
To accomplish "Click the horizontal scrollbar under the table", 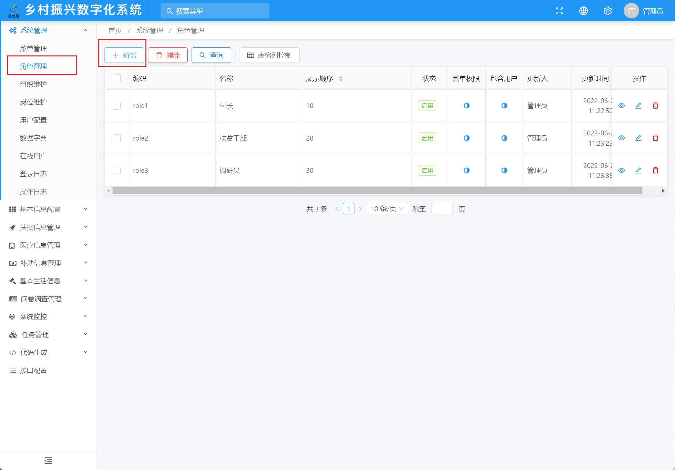I will (377, 191).
